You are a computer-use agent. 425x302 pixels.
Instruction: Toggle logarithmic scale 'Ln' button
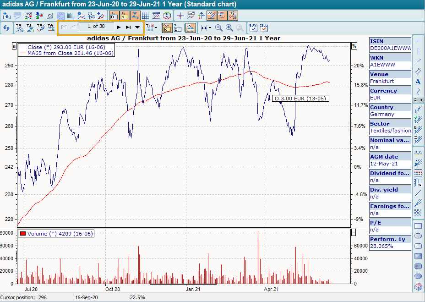click(x=191, y=28)
